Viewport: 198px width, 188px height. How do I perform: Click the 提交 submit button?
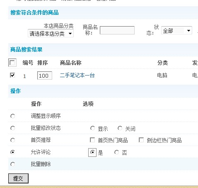pos(18,178)
